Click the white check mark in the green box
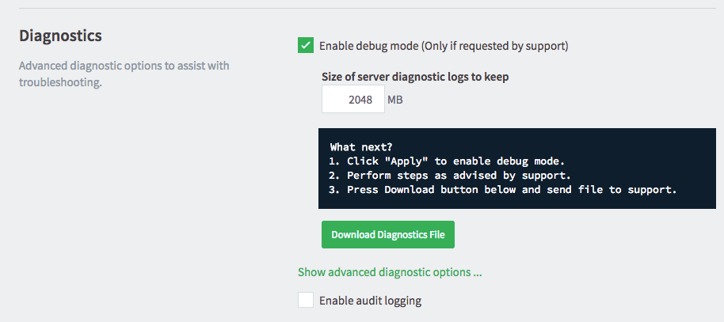This screenshot has width=724, height=322. click(x=306, y=45)
